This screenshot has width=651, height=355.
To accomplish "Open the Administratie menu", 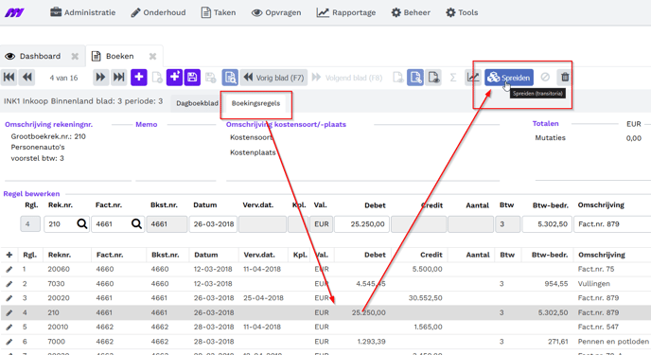I will [x=82, y=12].
